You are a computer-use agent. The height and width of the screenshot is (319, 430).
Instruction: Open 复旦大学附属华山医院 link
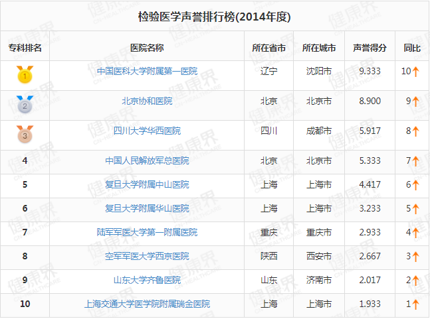tap(147, 208)
